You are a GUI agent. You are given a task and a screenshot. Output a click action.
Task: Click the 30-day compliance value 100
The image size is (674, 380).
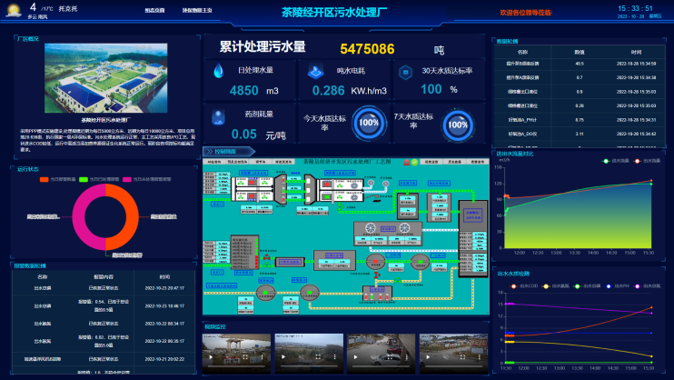click(x=431, y=89)
